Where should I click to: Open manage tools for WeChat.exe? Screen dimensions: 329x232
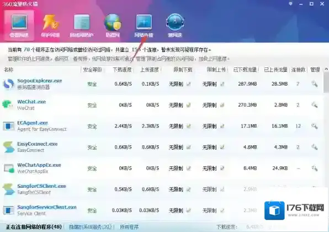pyautogui.click(x=314, y=105)
